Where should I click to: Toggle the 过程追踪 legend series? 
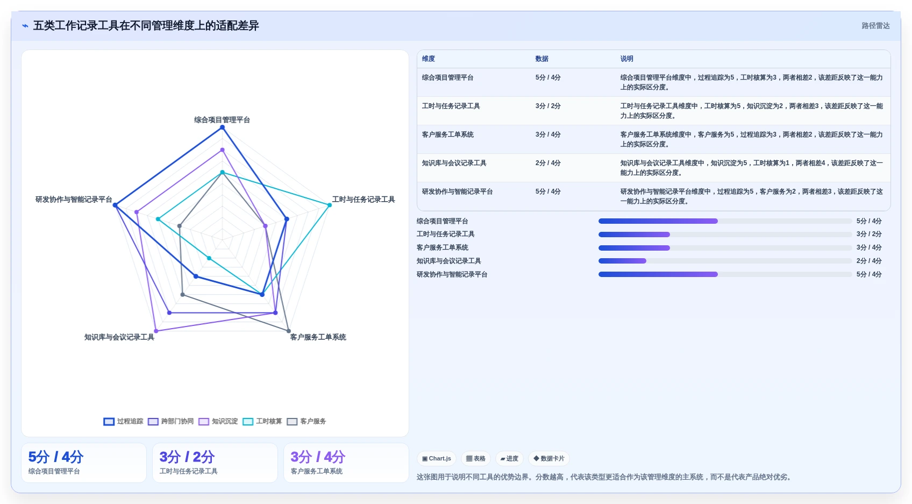pos(124,421)
